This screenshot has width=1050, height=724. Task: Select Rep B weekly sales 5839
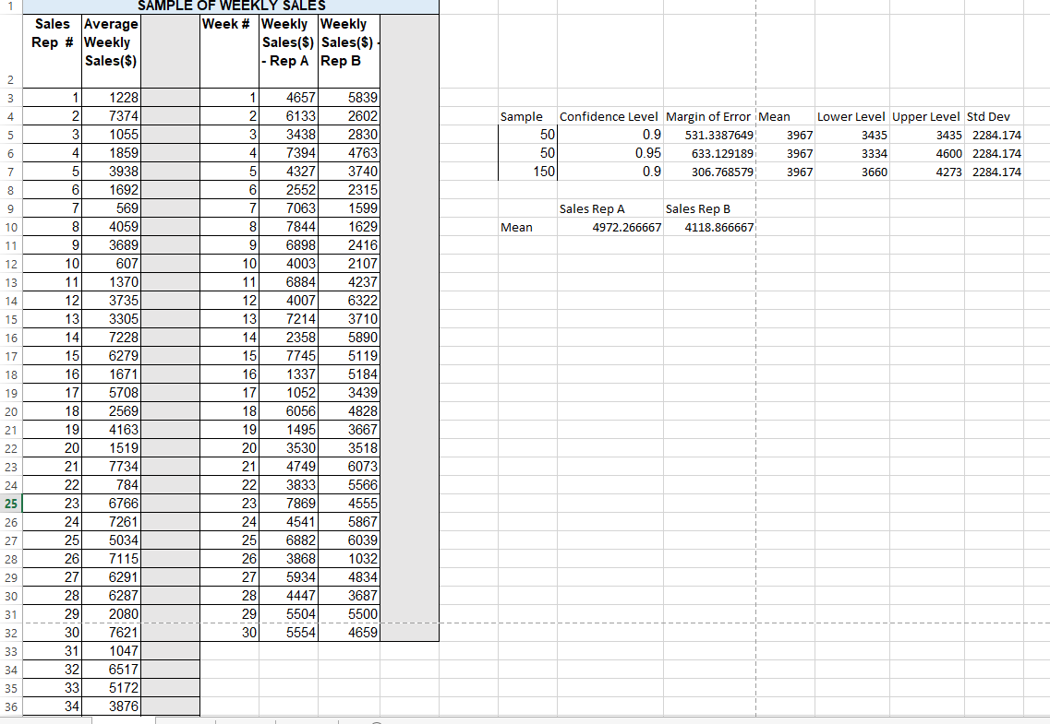(349, 98)
